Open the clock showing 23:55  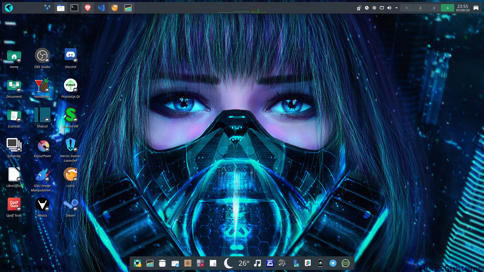pyautogui.click(x=463, y=8)
